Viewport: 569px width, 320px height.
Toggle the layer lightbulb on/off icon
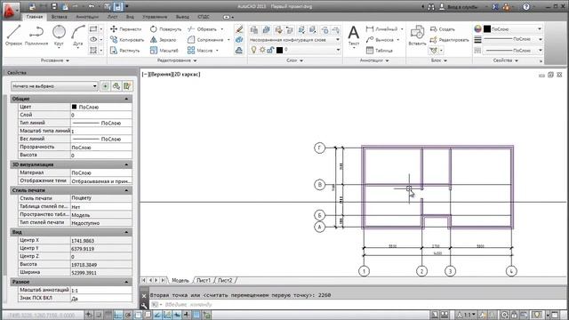click(x=253, y=50)
